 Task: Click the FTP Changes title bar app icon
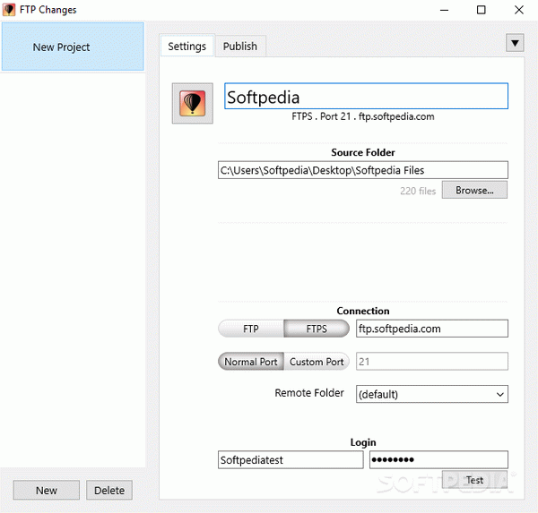coord(9,10)
